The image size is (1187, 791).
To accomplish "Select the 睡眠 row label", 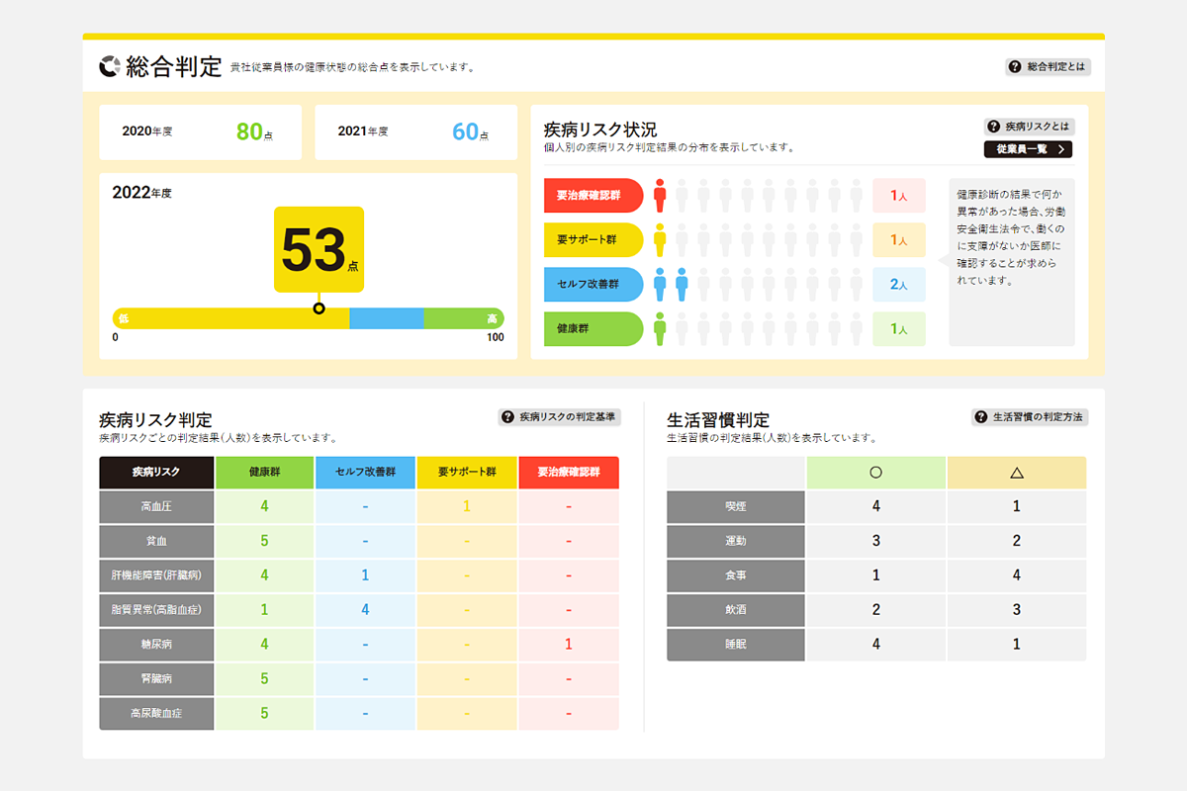I will pos(736,645).
